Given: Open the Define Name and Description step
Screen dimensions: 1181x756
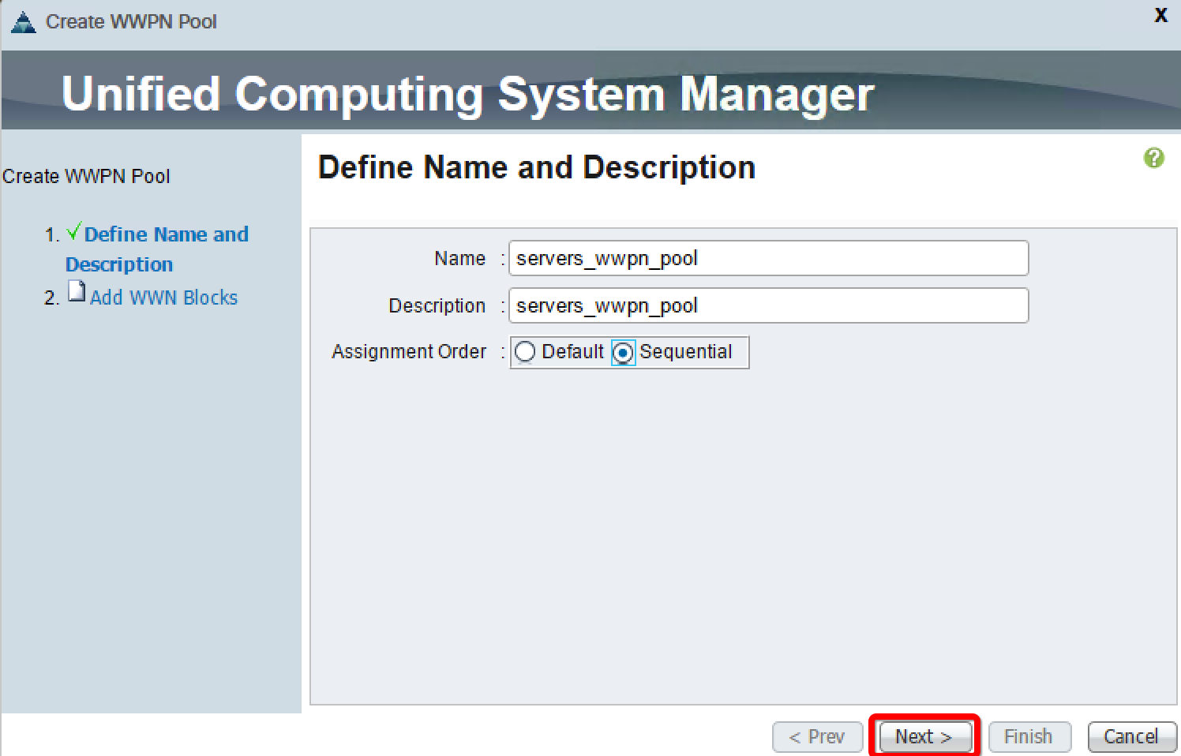Looking at the screenshot, I should coord(157,249).
